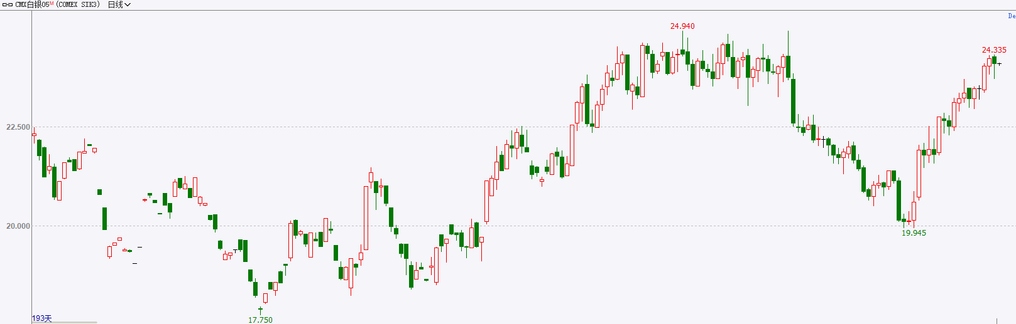Click the 24.940 high price label
The height and width of the screenshot is (324, 1016).
(x=682, y=26)
